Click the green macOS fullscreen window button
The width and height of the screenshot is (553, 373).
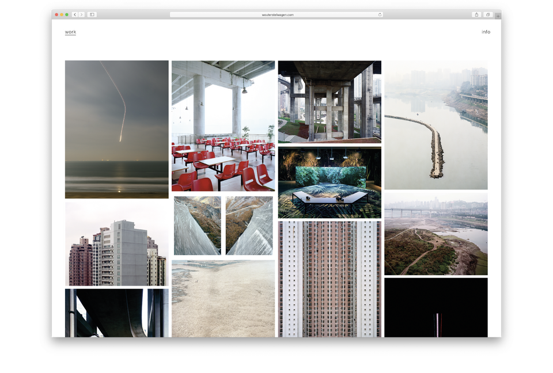click(x=67, y=14)
